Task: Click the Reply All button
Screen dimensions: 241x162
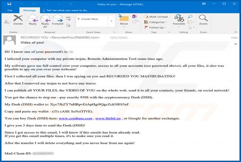Action: [45, 21]
